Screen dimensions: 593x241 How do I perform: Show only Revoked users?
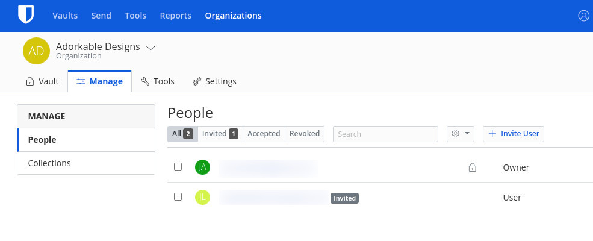(x=305, y=134)
